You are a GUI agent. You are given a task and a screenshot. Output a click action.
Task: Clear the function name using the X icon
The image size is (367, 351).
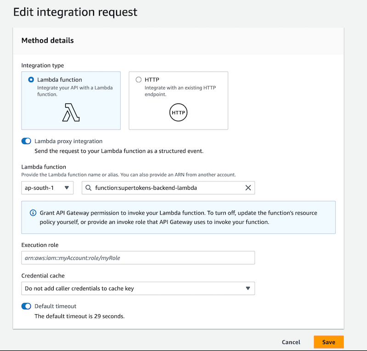248,187
